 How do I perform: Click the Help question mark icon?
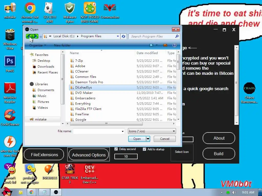point(174,45)
